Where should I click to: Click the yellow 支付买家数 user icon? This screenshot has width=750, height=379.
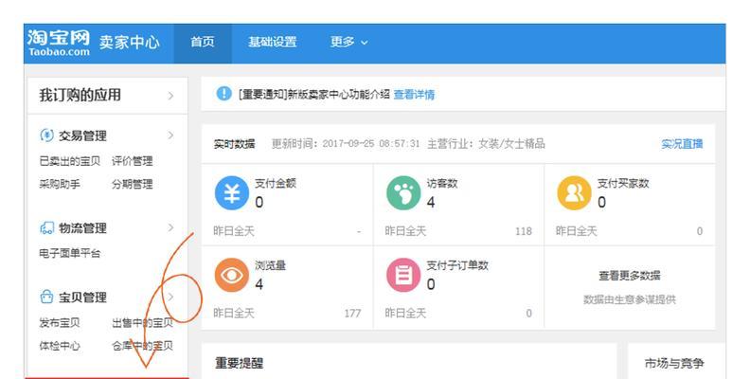(x=574, y=193)
